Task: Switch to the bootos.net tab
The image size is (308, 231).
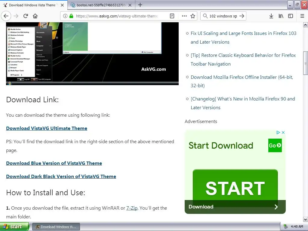Action: 101,5
